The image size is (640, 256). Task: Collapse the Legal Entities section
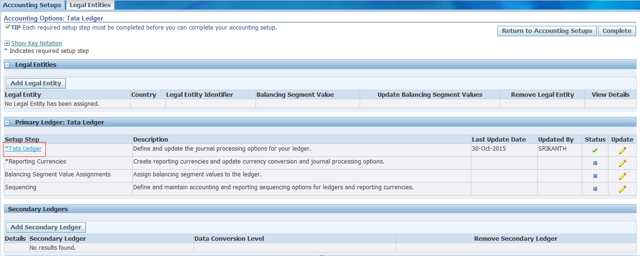(x=8, y=65)
